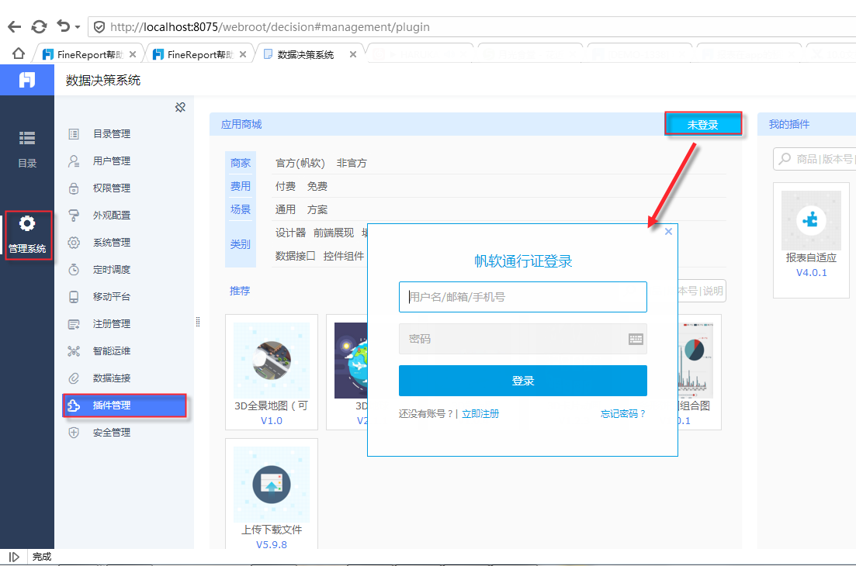Click the 注册管理 icon
Screen dimensions: 856x566
[74, 324]
